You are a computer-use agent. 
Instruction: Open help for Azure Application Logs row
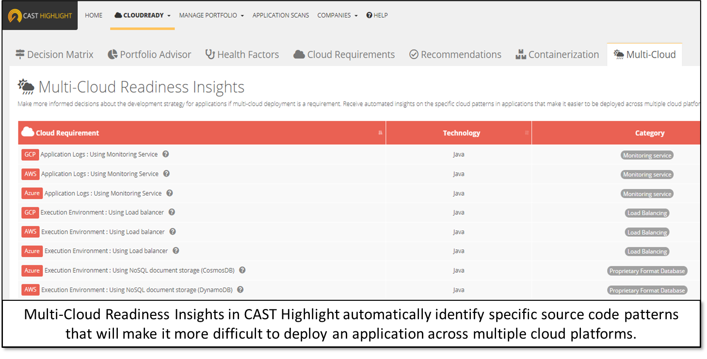170,193
